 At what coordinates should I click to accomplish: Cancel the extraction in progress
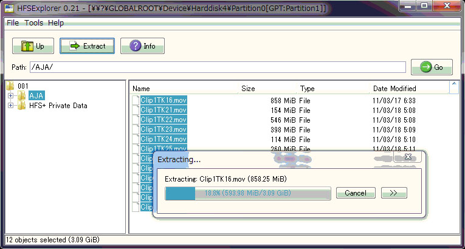pyautogui.click(x=356, y=193)
